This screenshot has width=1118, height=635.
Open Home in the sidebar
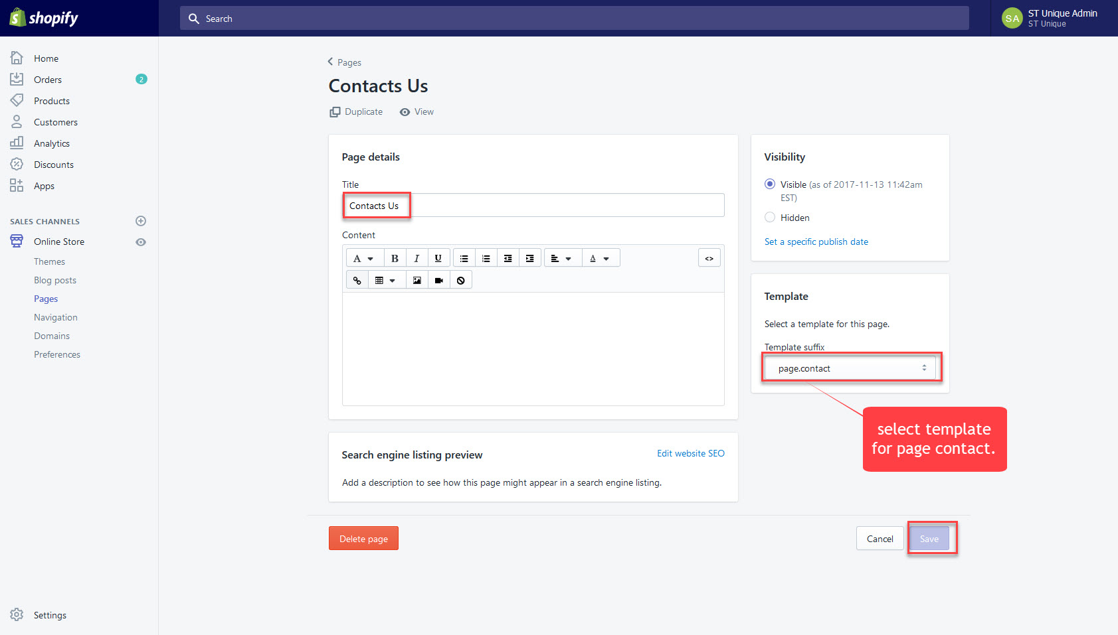point(46,58)
